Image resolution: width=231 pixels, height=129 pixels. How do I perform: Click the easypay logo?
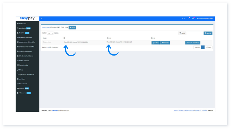click(x=27, y=19)
